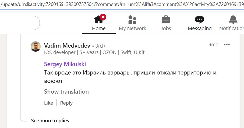Viewport: 244px width, 128px height.
Task: Open the My Network people icon
Action: coord(132,20)
